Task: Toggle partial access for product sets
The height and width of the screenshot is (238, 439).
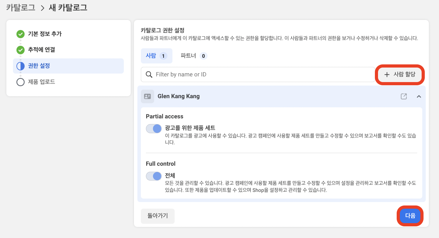Action: (x=153, y=128)
